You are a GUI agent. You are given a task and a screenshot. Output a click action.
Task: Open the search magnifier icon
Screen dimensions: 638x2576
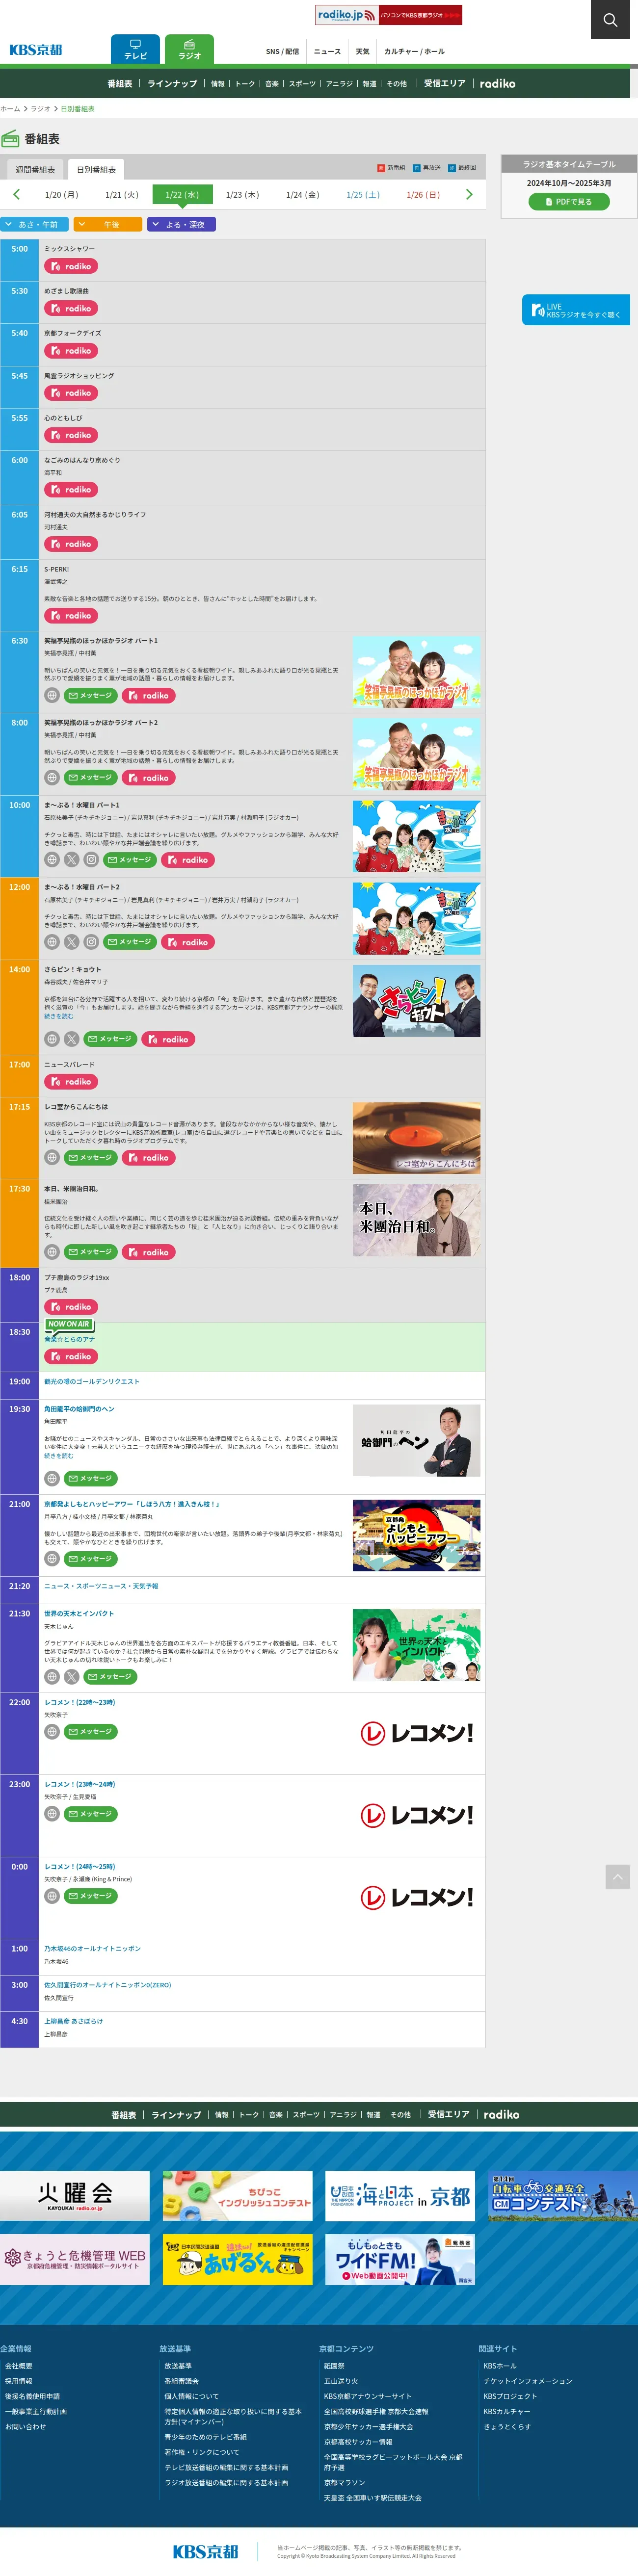[609, 20]
